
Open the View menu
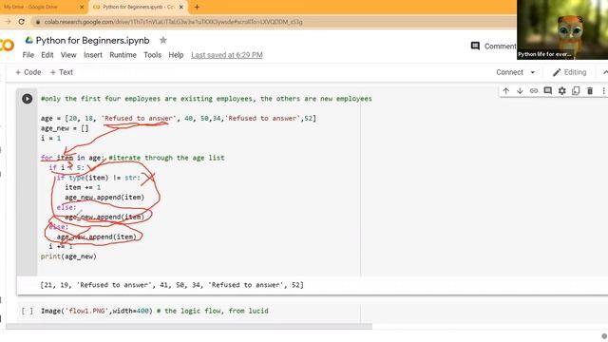tap(68, 55)
